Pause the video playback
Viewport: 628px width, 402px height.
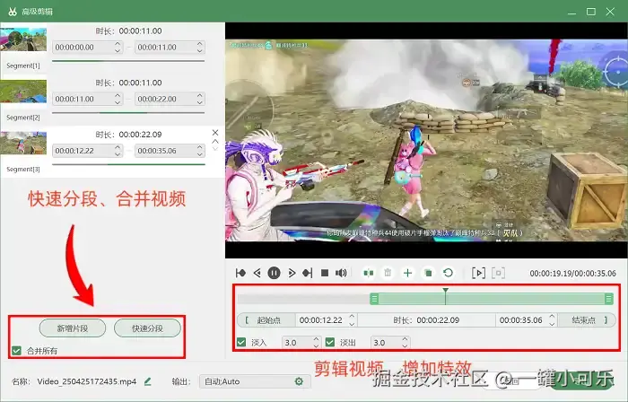click(x=274, y=273)
